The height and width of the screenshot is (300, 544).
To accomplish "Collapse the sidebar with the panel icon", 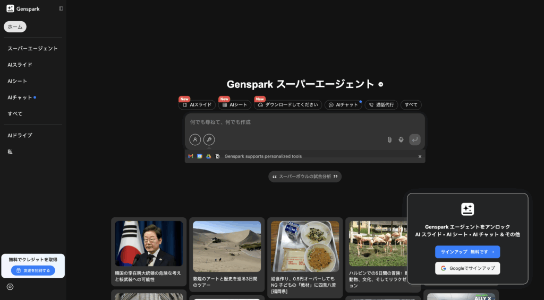I will pos(61,8).
